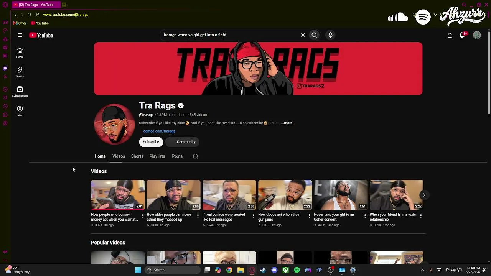Image resolution: width=491 pixels, height=276 pixels.
Task: Open Shorts from the left sidebar
Action: (x=20, y=72)
